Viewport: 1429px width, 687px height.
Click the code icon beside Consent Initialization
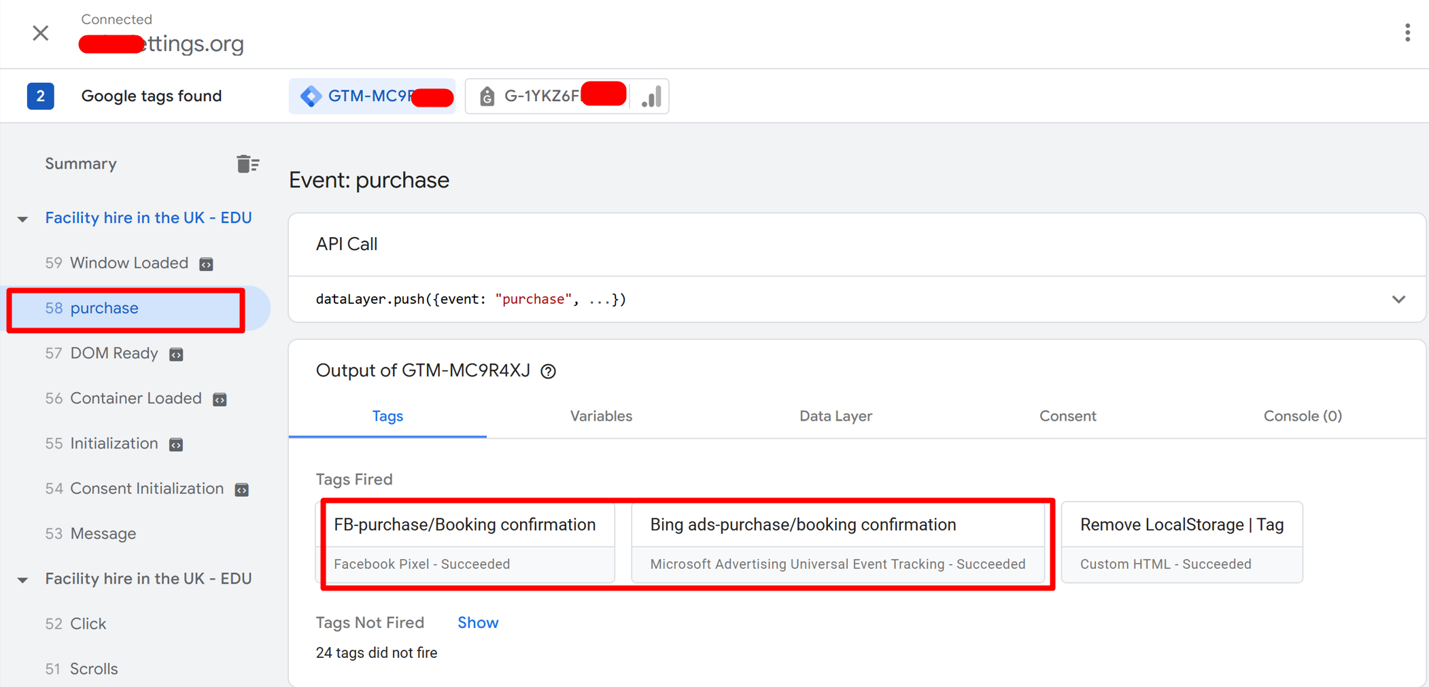[241, 490]
